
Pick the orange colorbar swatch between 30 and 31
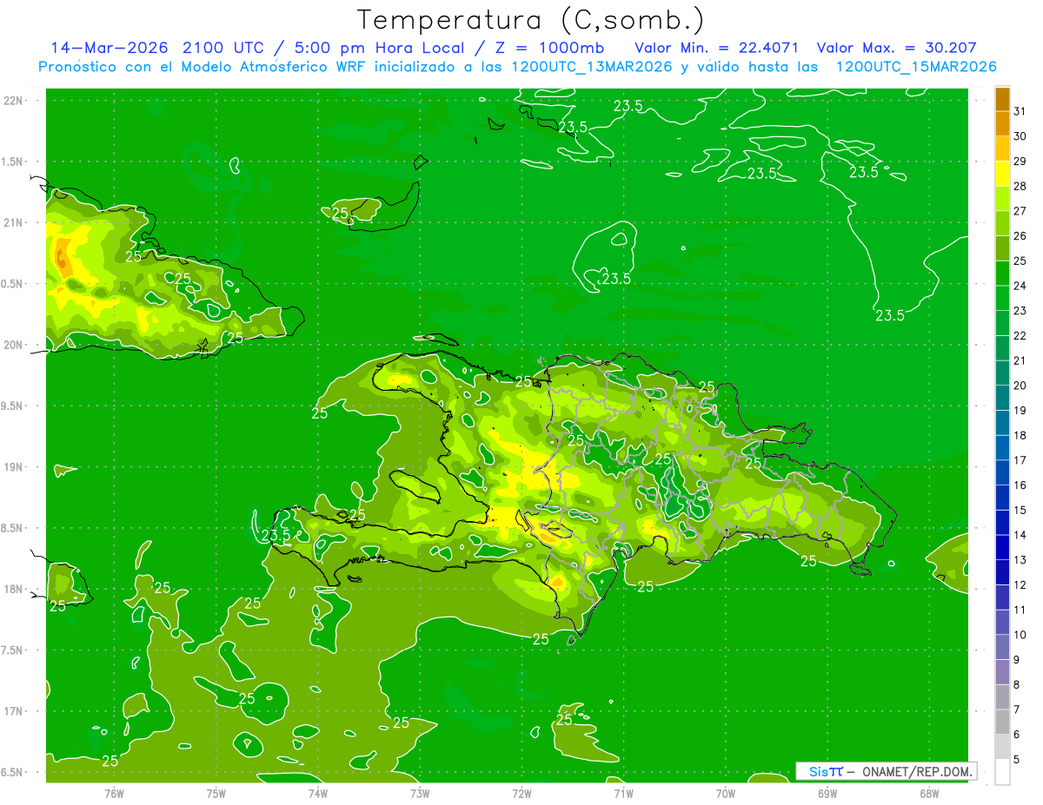click(1002, 123)
